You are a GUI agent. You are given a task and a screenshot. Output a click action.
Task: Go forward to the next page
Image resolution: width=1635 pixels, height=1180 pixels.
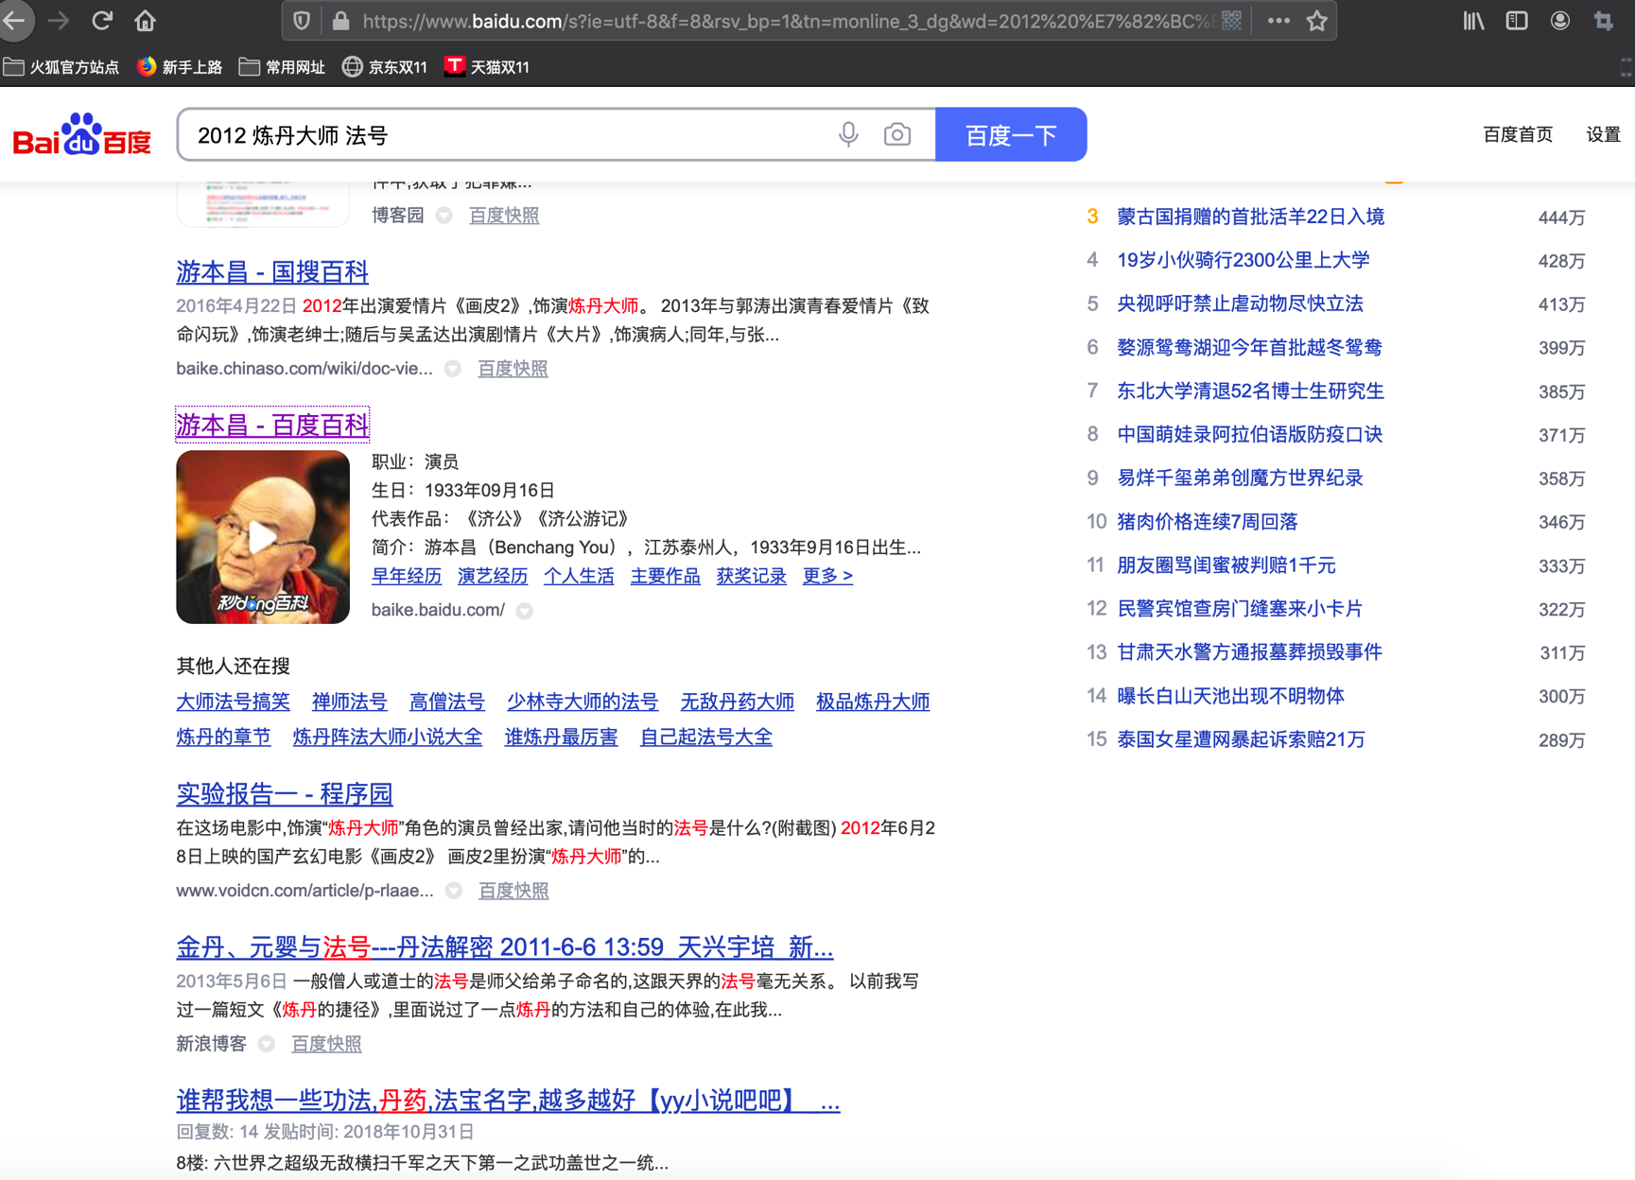(59, 20)
